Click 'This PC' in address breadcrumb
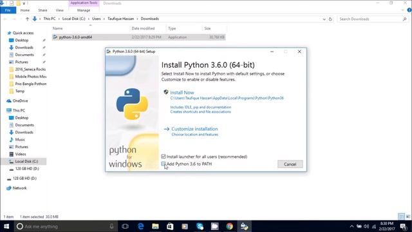 coord(50,19)
